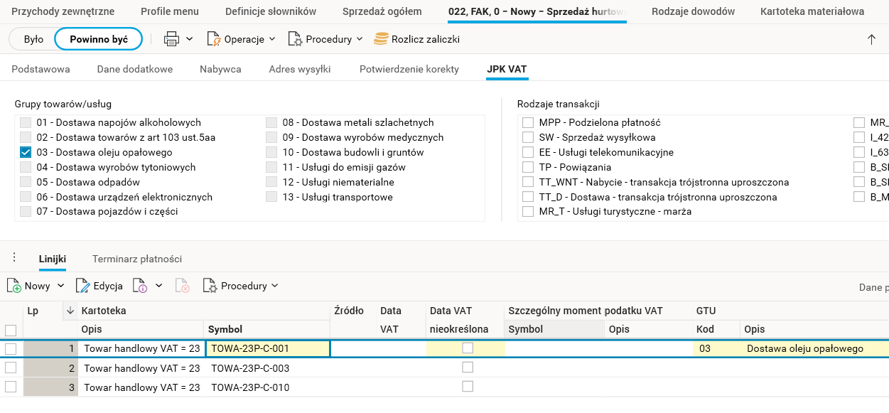The image size is (889, 413).
Task: Open the top Procedury menu button
Action: coord(325,39)
